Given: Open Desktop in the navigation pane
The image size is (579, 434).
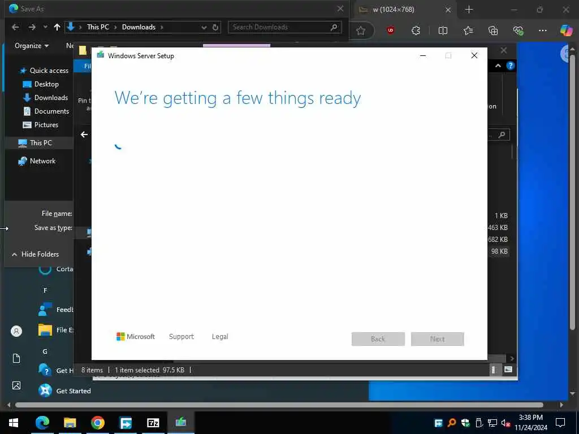Looking at the screenshot, I should tap(41, 84).
